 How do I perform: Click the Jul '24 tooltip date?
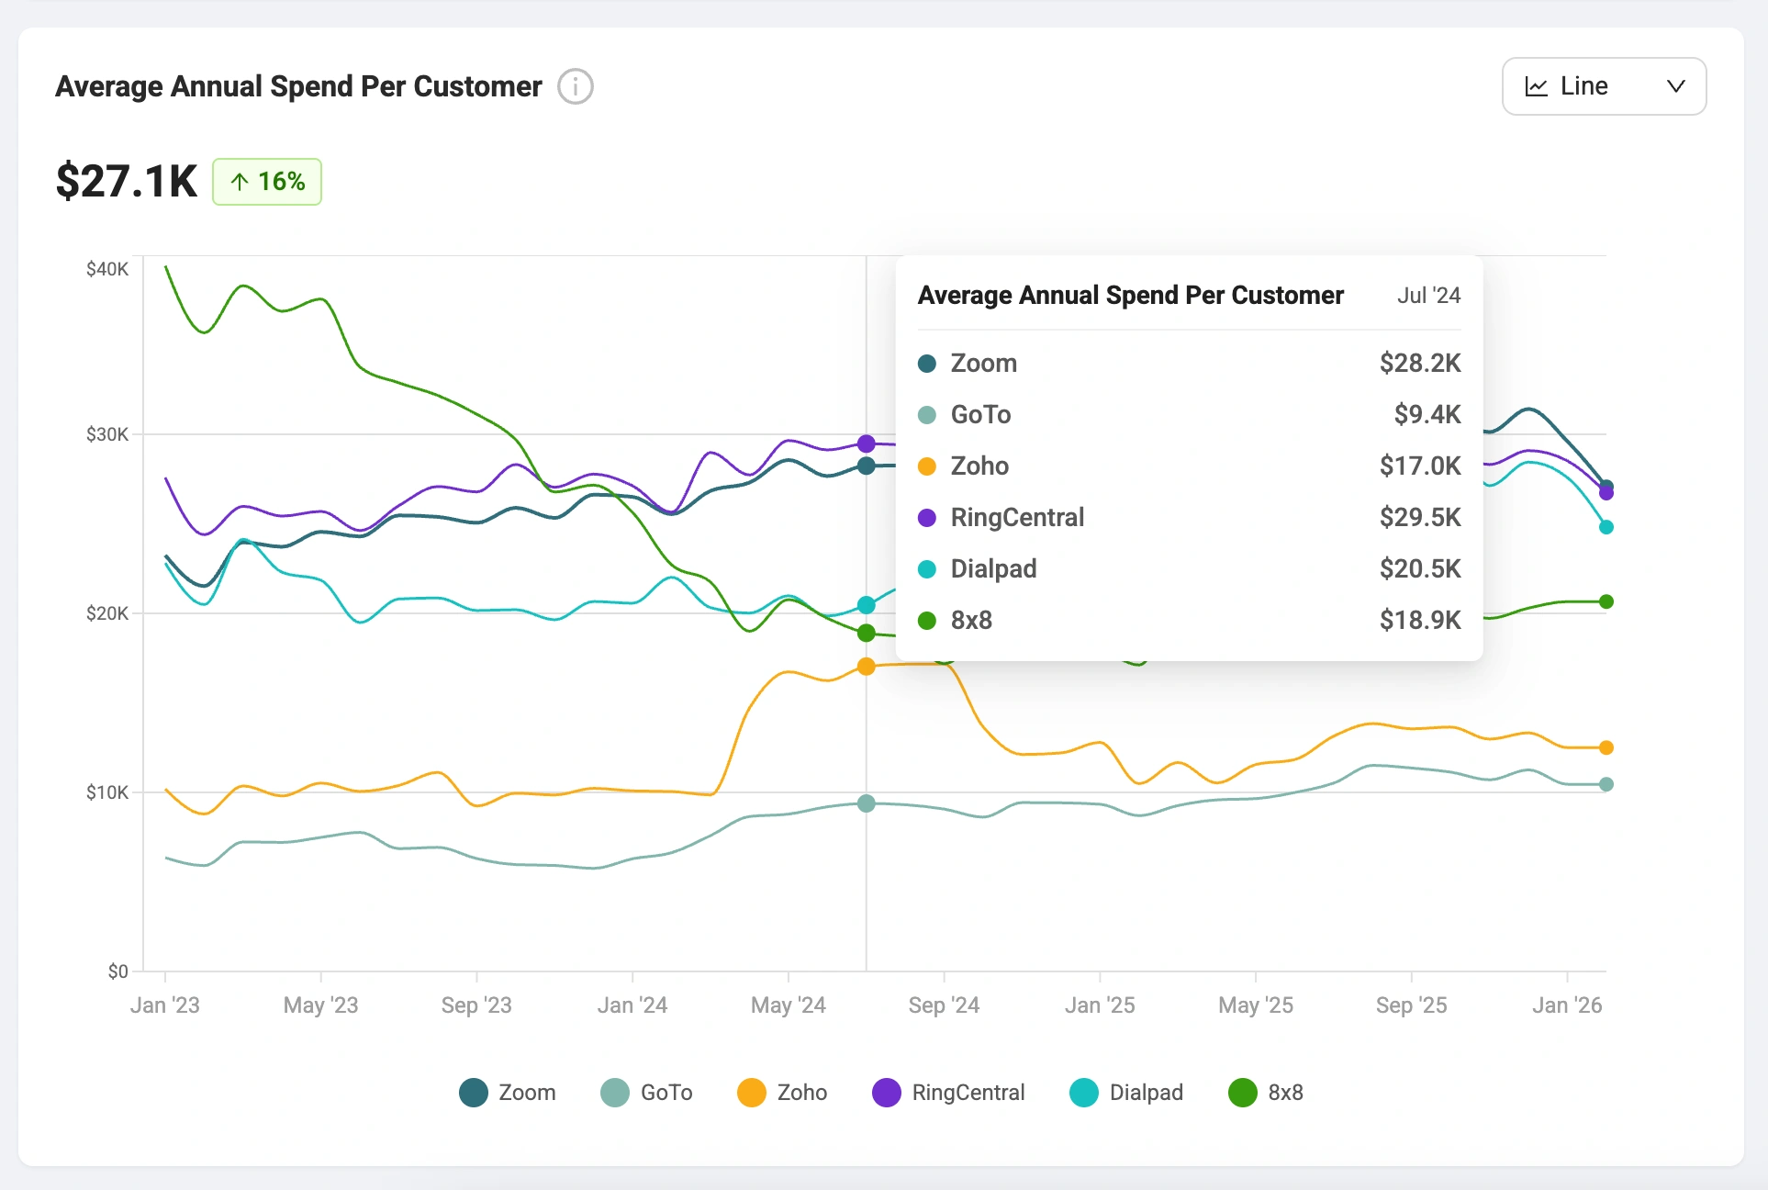coord(1428,296)
